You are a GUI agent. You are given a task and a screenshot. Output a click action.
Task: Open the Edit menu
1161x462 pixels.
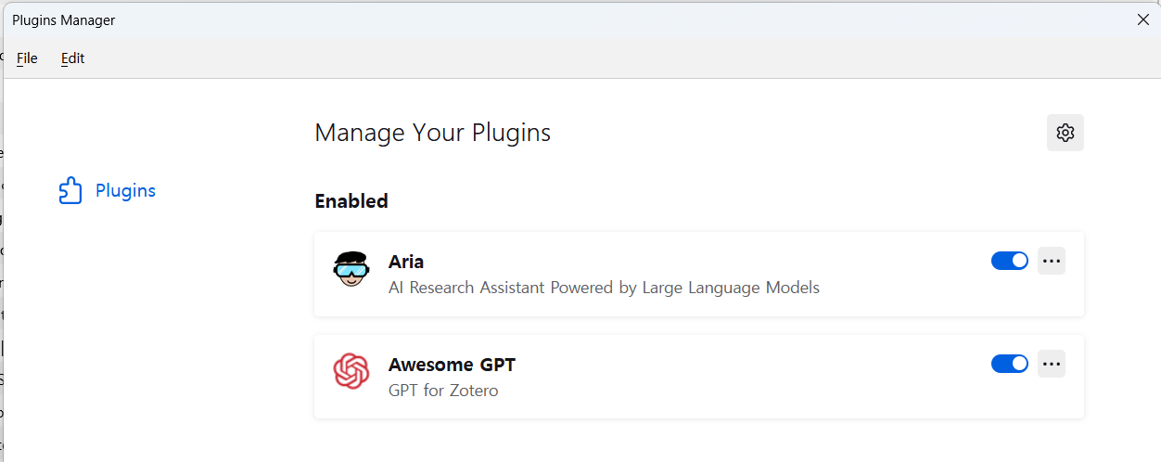72,58
